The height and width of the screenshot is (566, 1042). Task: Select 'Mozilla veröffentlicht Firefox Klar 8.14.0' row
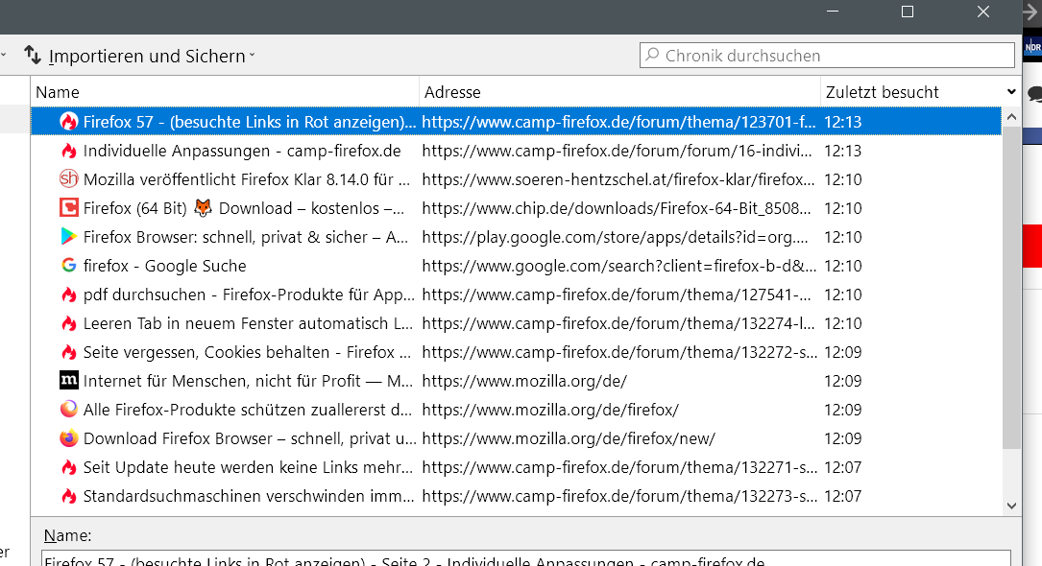click(x=516, y=179)
